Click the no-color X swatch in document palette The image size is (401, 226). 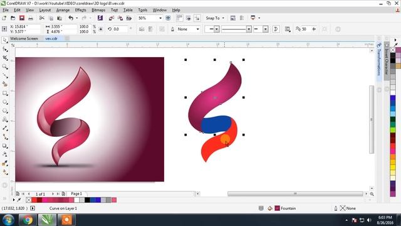coord(28,200)
